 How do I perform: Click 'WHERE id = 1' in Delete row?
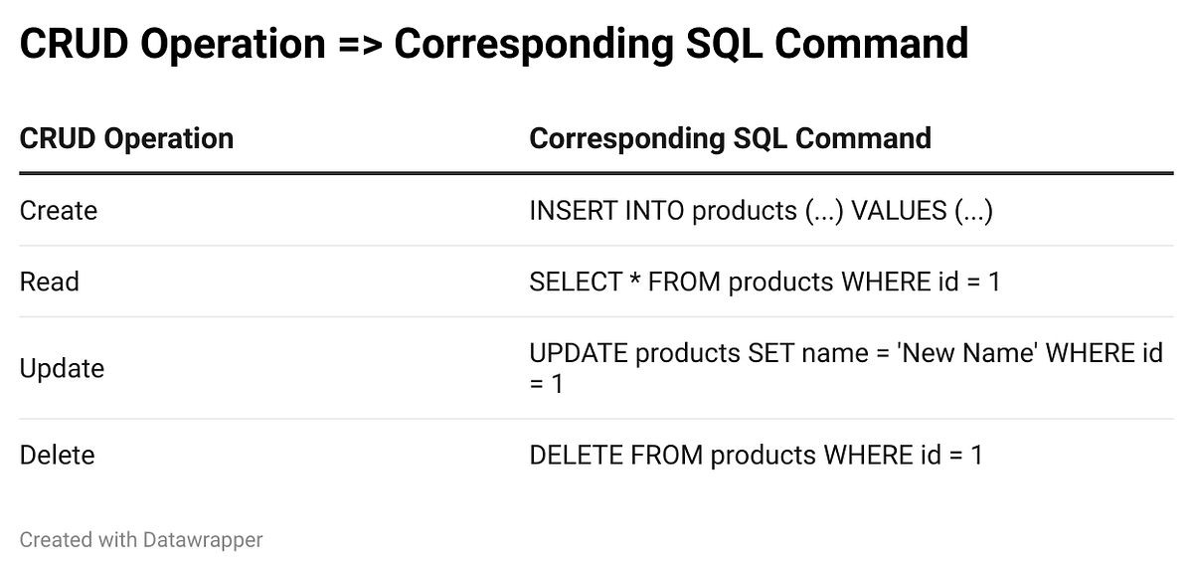coord(903,455)
